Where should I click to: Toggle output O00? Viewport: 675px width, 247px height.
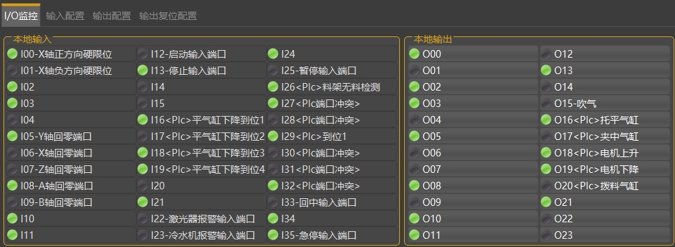tap(473, 54)
